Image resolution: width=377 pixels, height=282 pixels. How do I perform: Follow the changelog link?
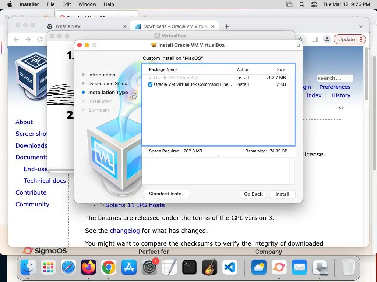click(x=124, y=231)
